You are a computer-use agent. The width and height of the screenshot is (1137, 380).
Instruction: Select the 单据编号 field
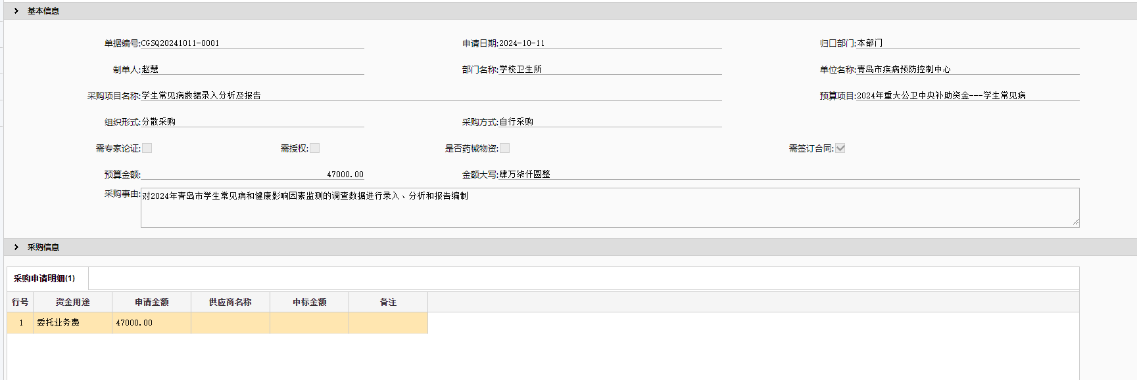click(x=253, y=43)
